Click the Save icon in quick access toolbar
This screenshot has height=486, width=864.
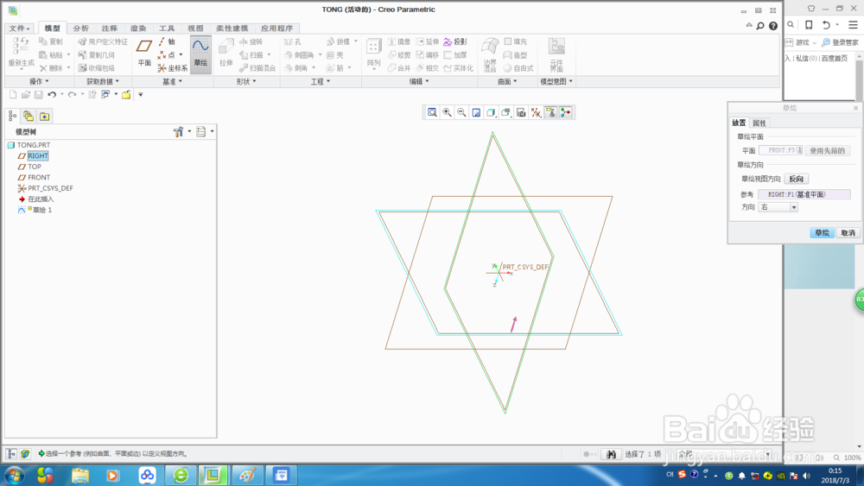click(39, 95)
